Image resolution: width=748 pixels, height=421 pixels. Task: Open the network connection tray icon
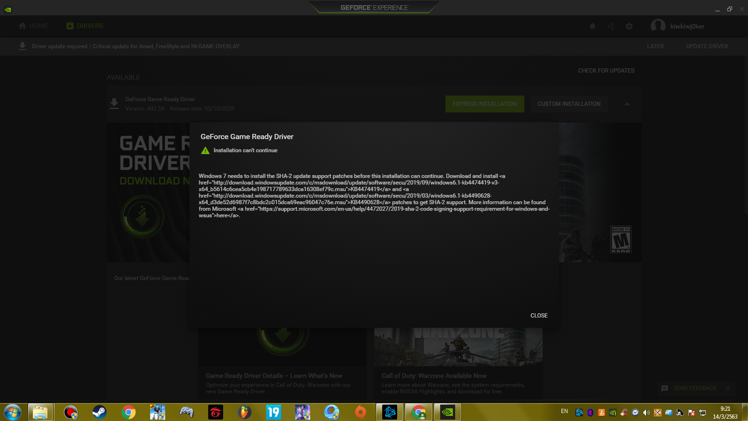703,413
